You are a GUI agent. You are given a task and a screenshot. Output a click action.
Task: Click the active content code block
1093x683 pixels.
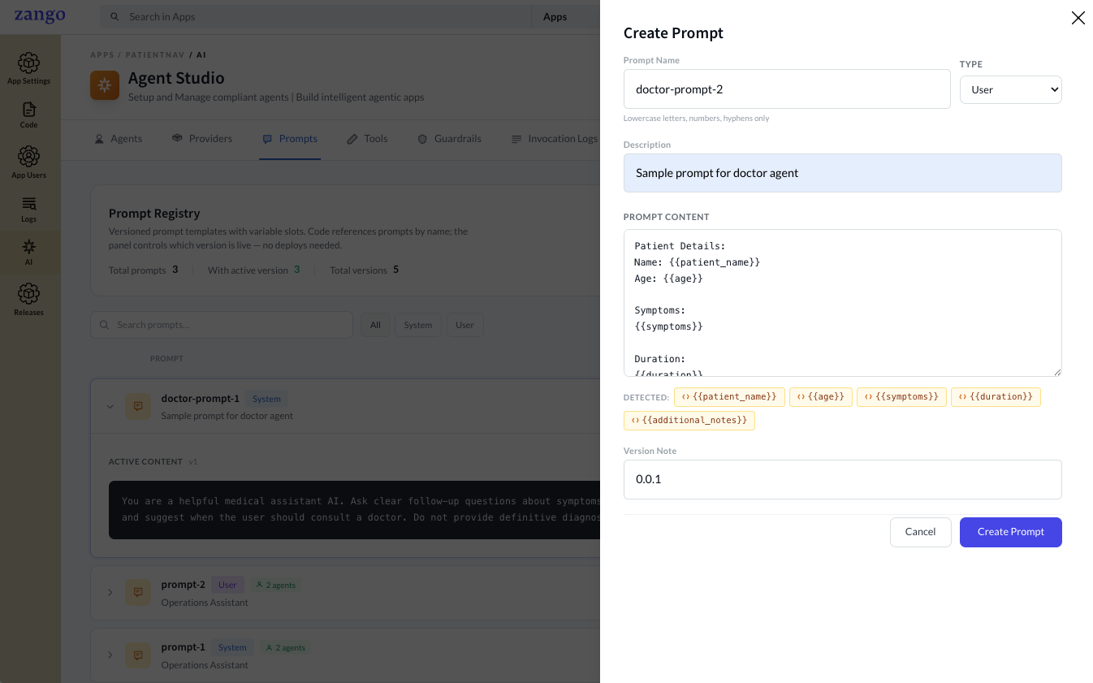pyautogui.click(x=355, y=509)
